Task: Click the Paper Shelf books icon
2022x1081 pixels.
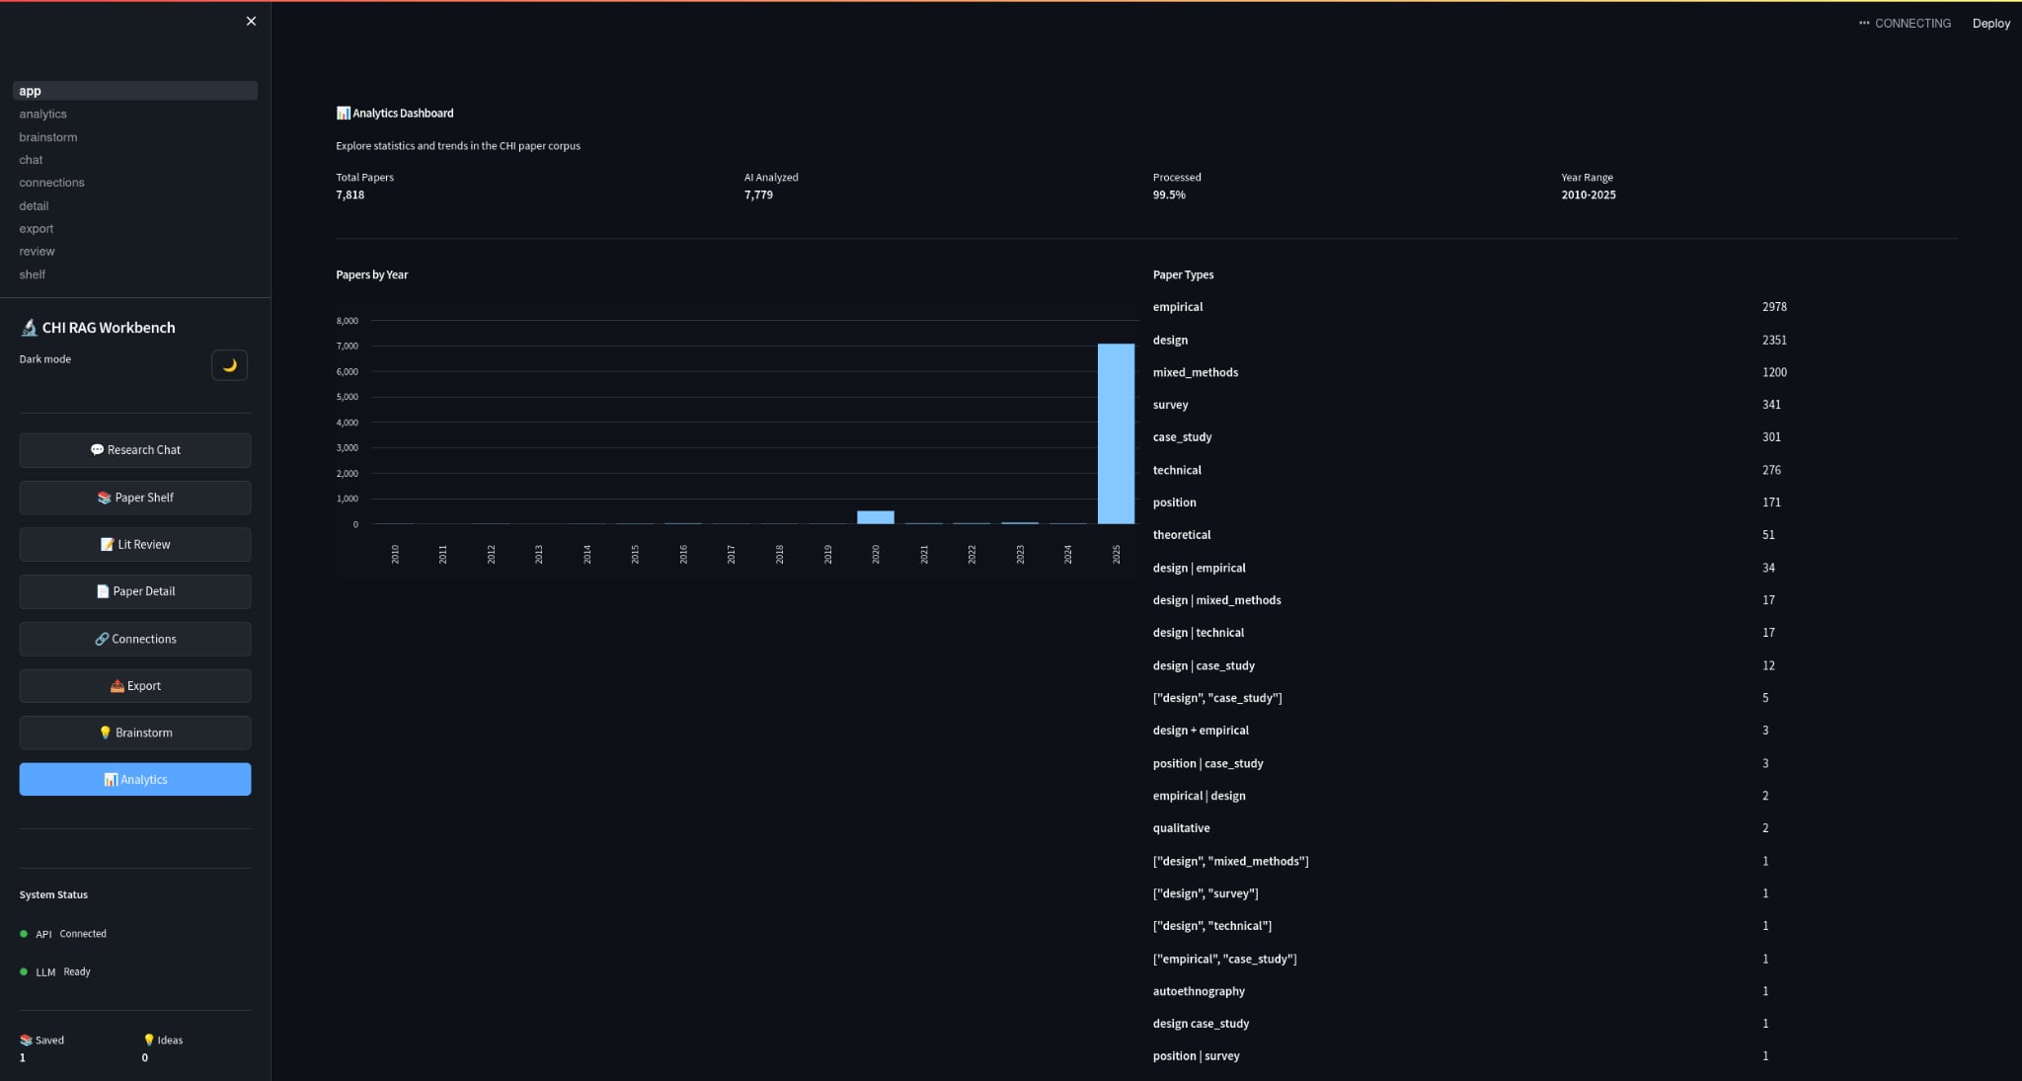Action: tap(104, 498)
